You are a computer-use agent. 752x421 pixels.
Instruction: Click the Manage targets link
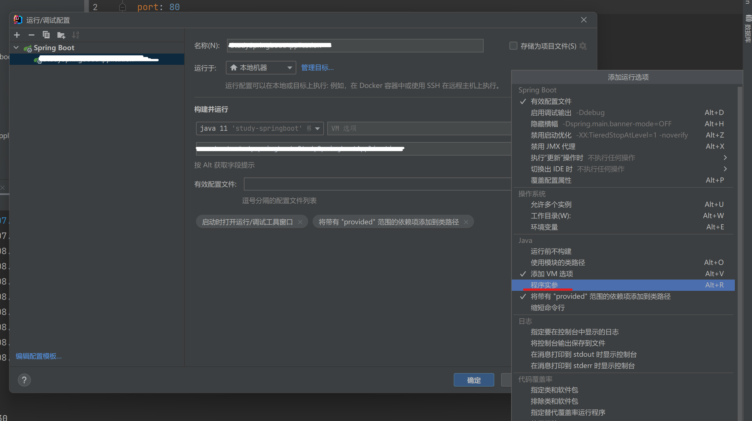point(317,68)
